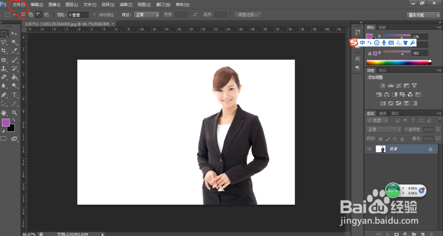Screen dimensions: 443x236
Task: Select the Eyedropper tool
Action: coord(14,50)
